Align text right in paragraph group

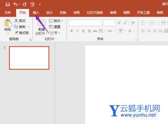(155, 31)
